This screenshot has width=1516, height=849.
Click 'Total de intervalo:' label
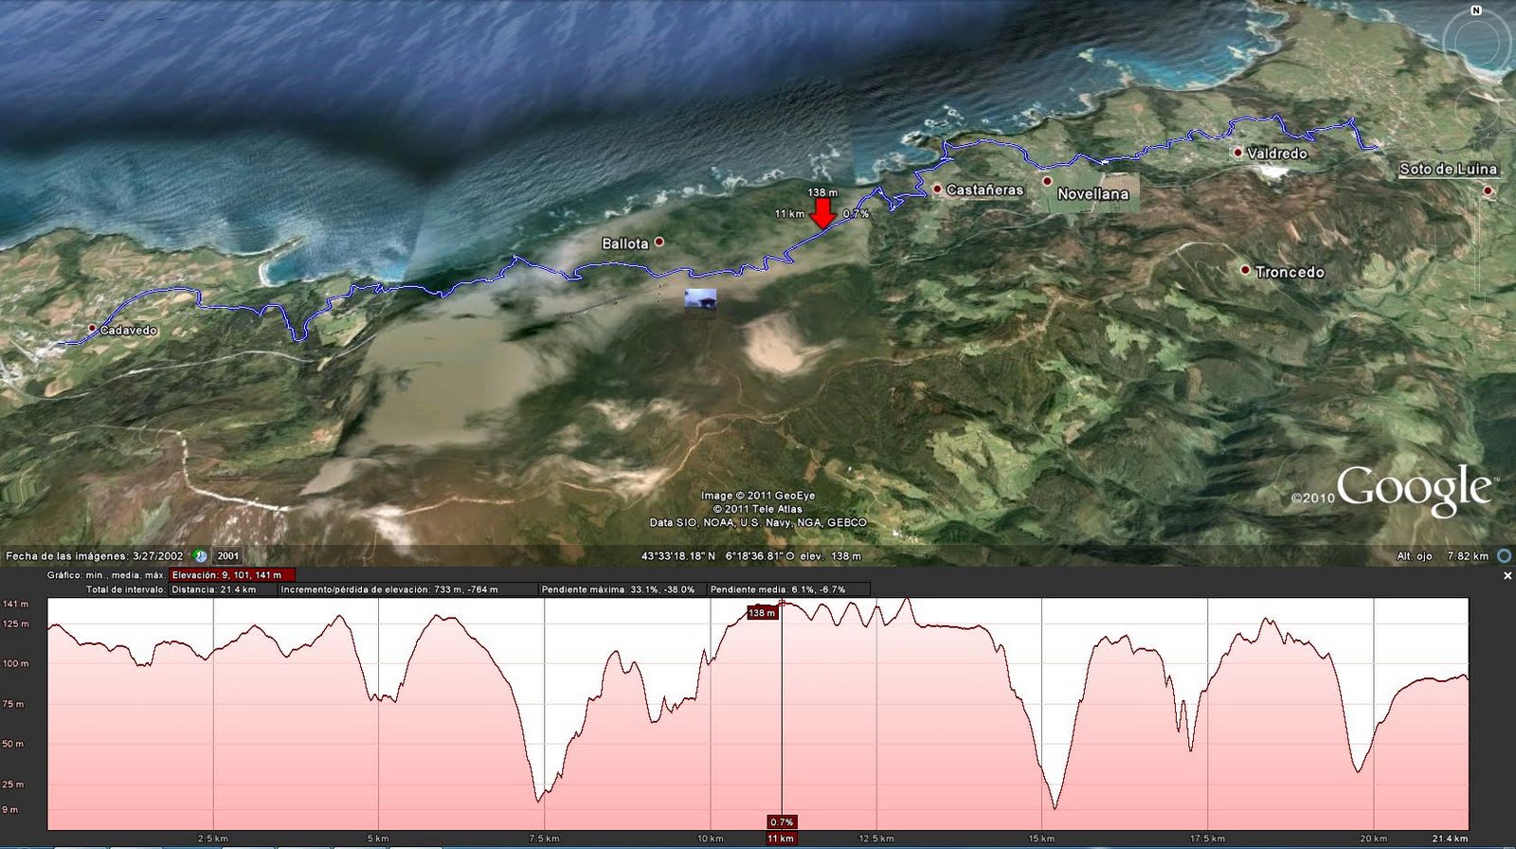[x=126, y=589]
